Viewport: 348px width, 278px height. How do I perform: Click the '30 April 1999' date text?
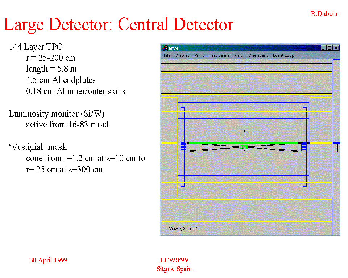pos(48,260)
